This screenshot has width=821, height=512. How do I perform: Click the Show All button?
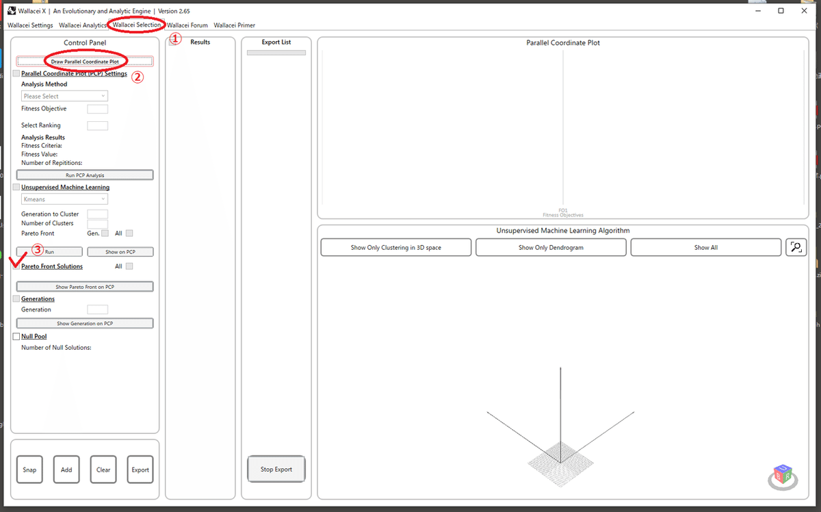click(x=705, y=247)
